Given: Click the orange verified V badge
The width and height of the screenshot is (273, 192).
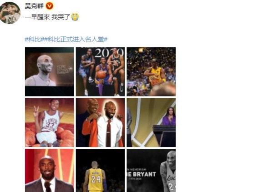Looking at the screenshot, I should (50, 6).
